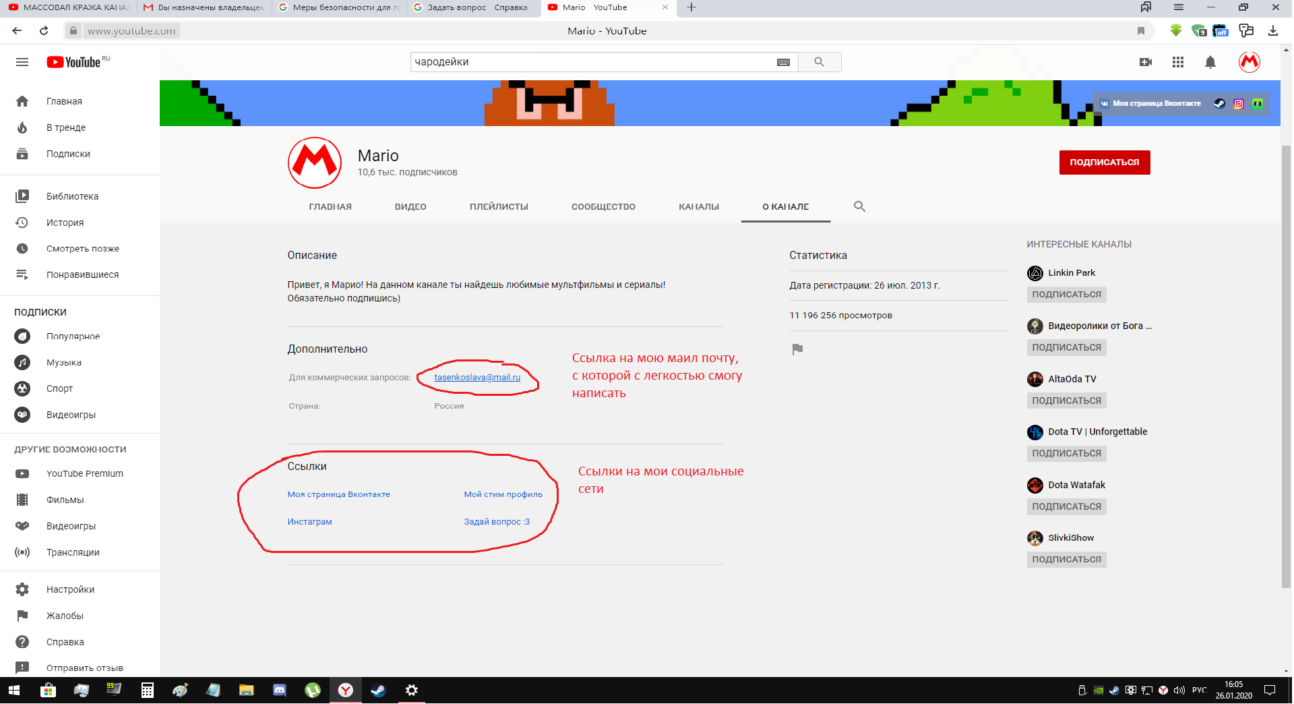Report the user with the flag icon
This screenshot has height=704, width=1294.
797,349
